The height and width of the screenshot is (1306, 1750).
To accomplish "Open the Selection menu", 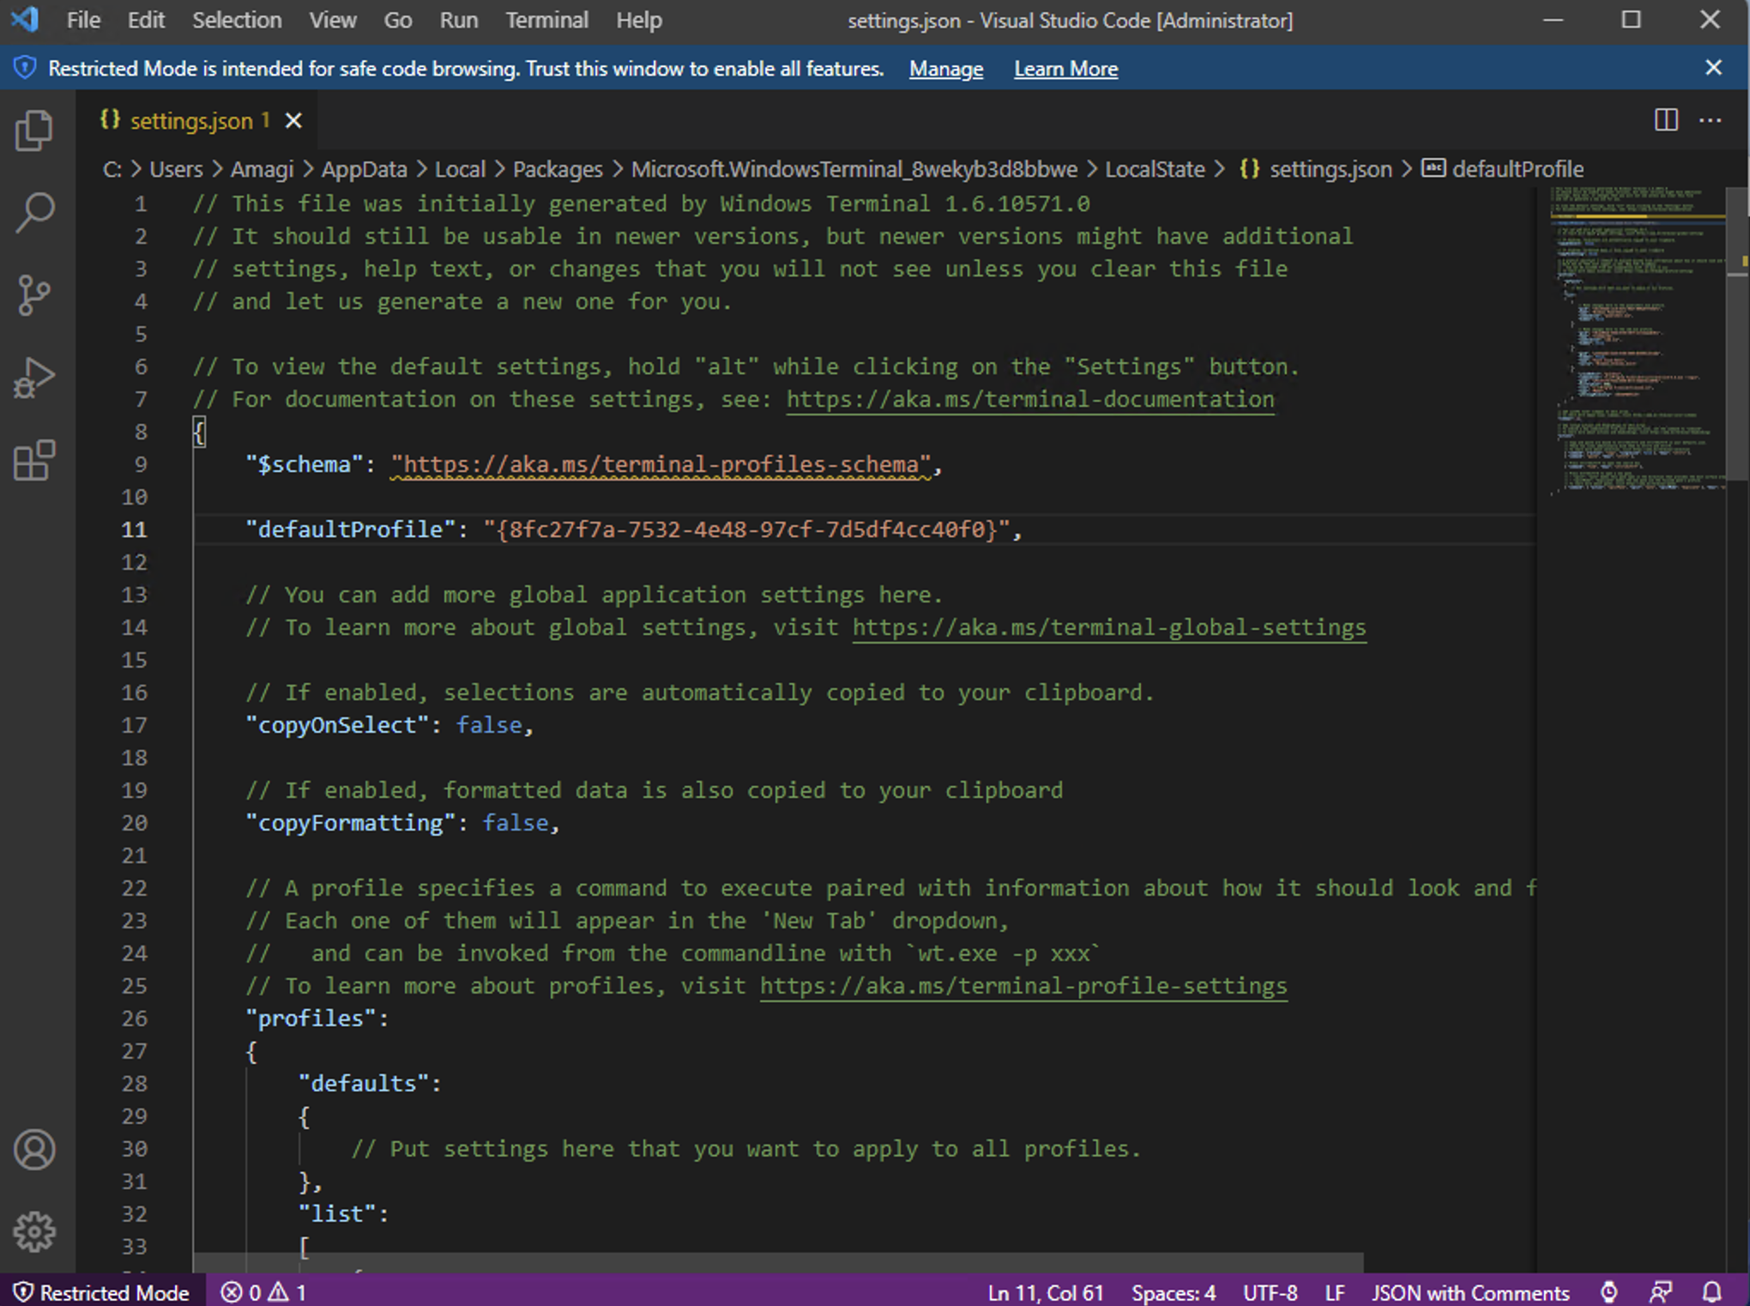I will click(x=236, y=20).
